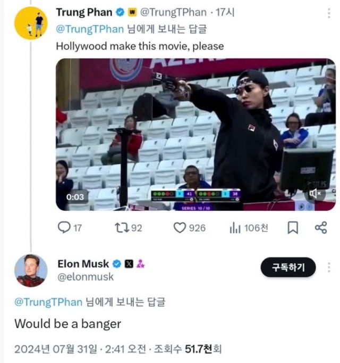Open the view analytics bar icon

click(x=234, y=228)
